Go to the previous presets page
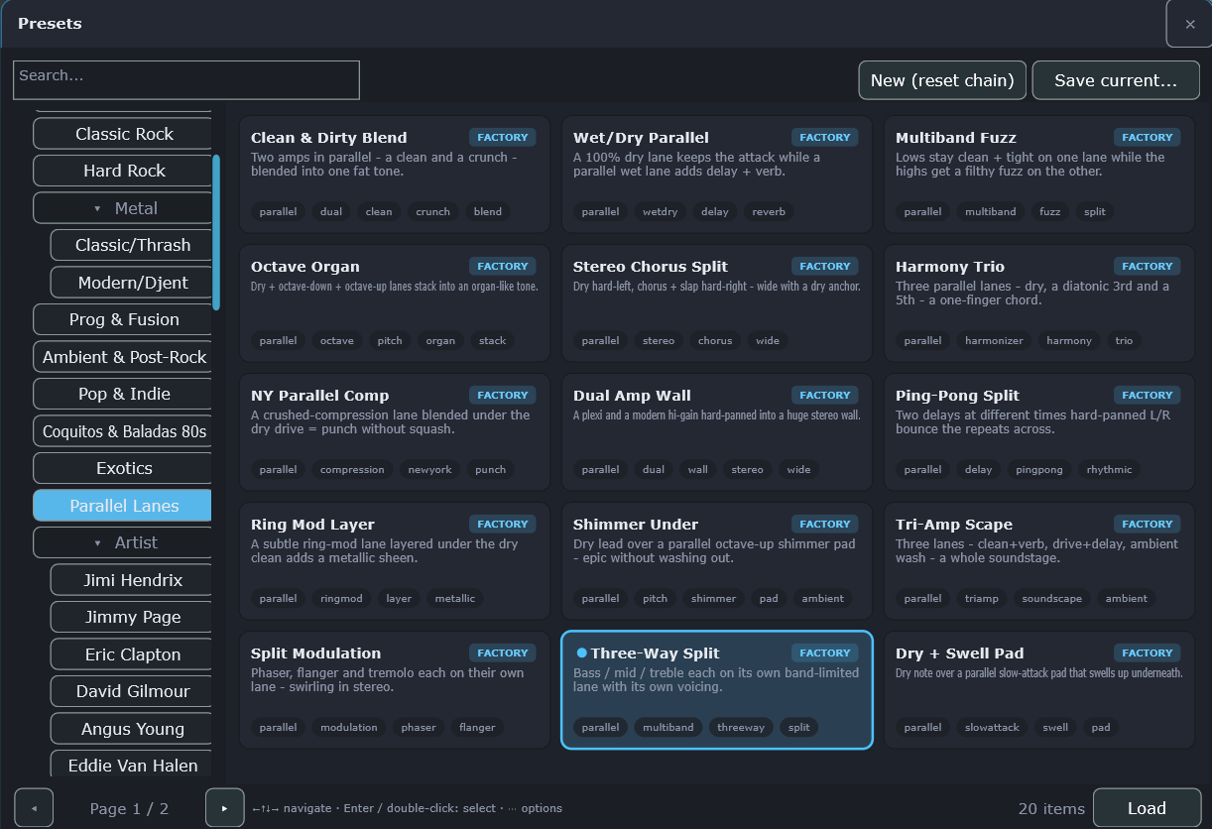 pyautogui.click(x=34, y=808)
